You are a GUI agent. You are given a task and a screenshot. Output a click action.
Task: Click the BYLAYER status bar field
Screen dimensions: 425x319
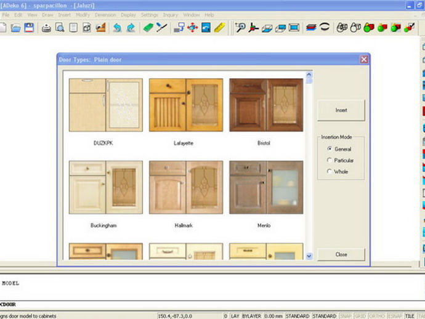coord(251,316)
